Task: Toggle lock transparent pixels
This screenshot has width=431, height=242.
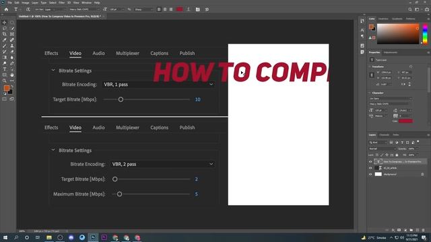Action: pos(377,155)
